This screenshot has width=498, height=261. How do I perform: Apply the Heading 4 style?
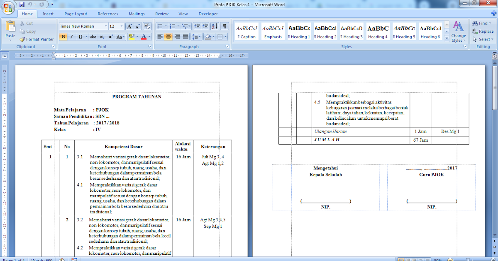(378, 31)
